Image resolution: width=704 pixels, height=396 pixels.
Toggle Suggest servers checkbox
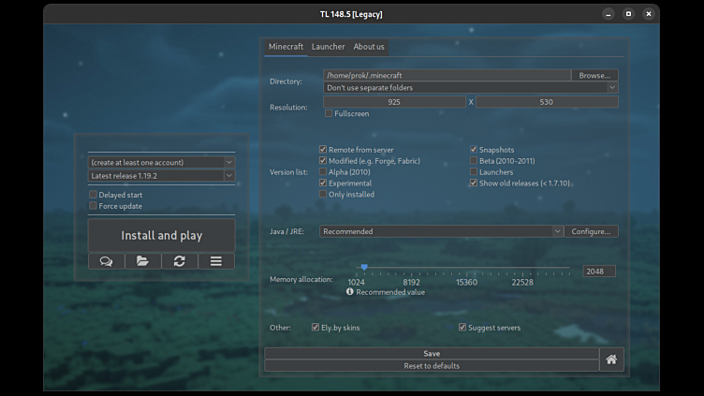coord(462,328)
